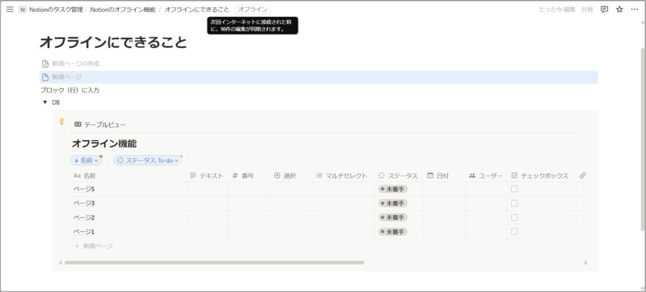Click オフラインにできること breadcrumb
The height and width of the screenshot is (292, 646).
197,9
